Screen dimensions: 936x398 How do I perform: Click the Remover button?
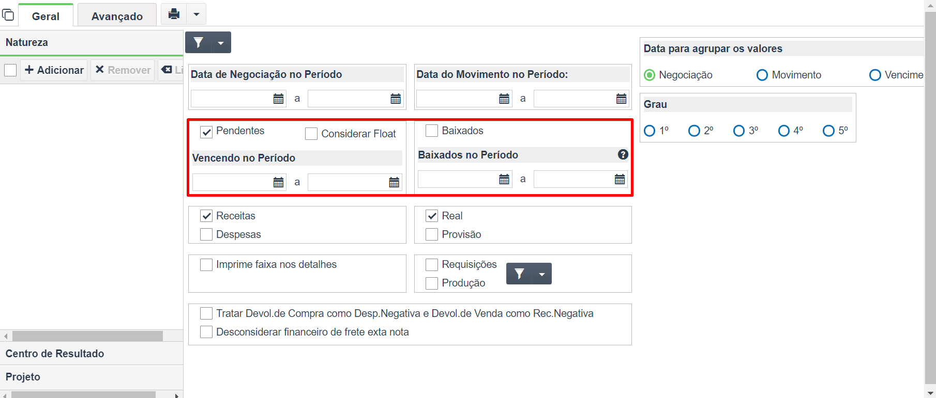pyautogui.click(x=123, y=70)
